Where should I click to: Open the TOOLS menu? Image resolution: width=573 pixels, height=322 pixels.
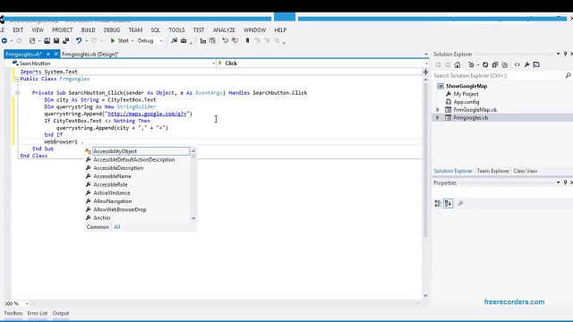coord(176,30)
